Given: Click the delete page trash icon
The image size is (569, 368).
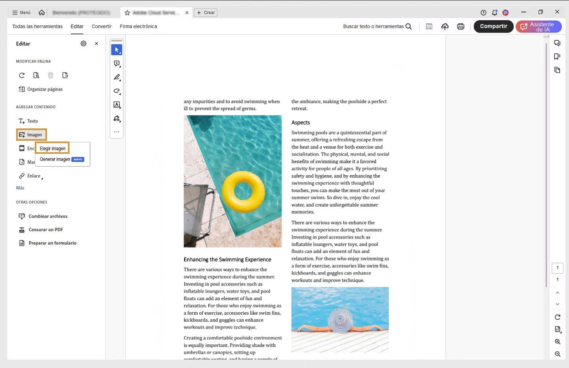Looking at the screenshot, I should pos(51,75).
